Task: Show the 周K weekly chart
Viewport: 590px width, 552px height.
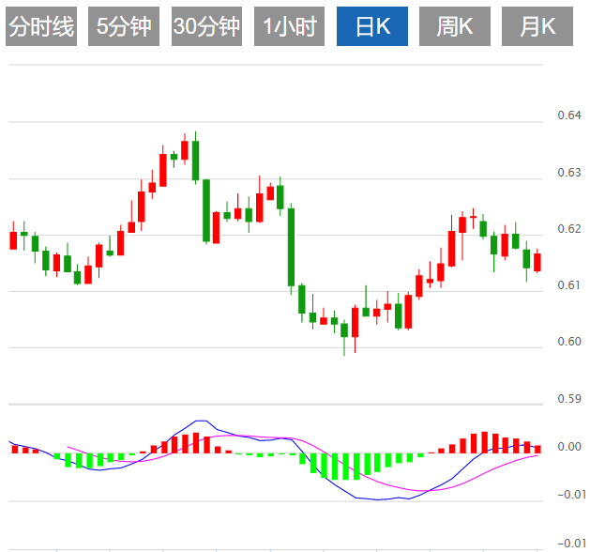Action: [x=455, y=27]
